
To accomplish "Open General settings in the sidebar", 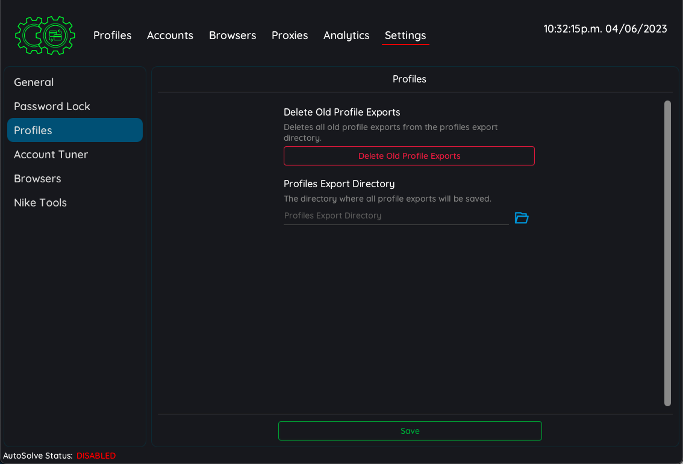I will (x=34, y=82).
